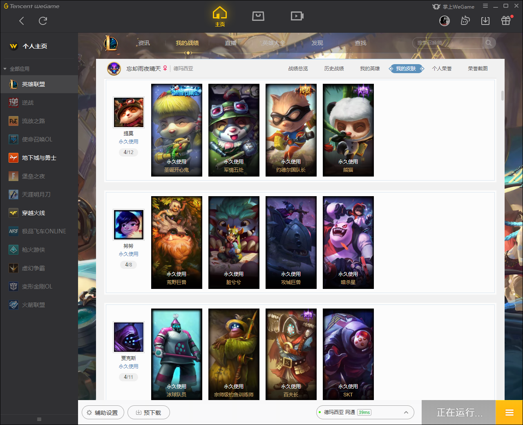Open the 圣诞开心鬼 skin card

(177, 130)
